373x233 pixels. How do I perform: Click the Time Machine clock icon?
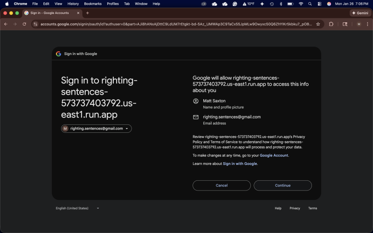coord(272,4)
